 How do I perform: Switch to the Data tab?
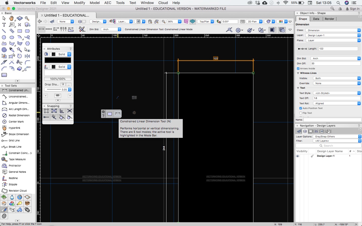[x=316, y=19]
